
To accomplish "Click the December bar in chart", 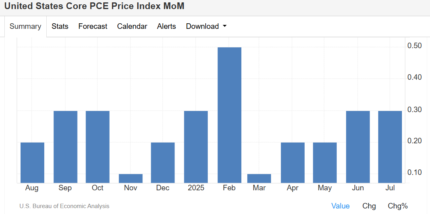I will click(x=163, y=163).
